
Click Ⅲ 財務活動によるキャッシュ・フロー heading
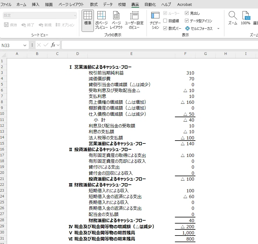pyautogui.click(x=100, y=185)
